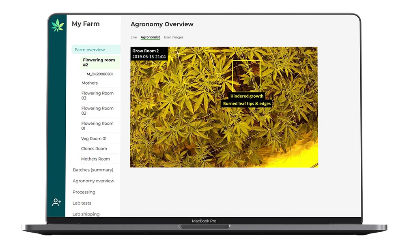Open Lab shipping section
This screenshot has width=409, height=248.
pos(86,214)
